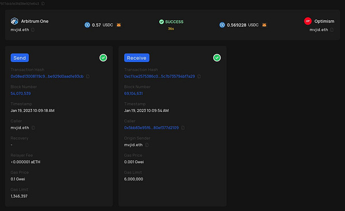Copy the Receive transaction hash
345x211 pixels.
click(199, 76)
